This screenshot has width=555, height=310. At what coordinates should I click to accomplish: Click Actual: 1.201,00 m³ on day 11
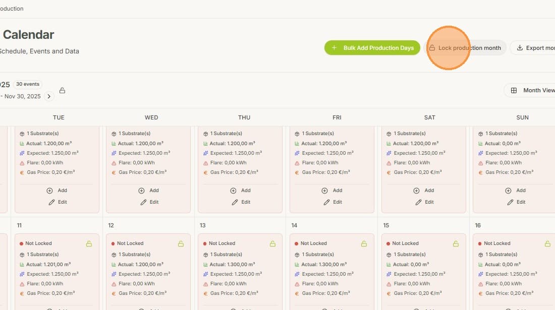point(48,264)
